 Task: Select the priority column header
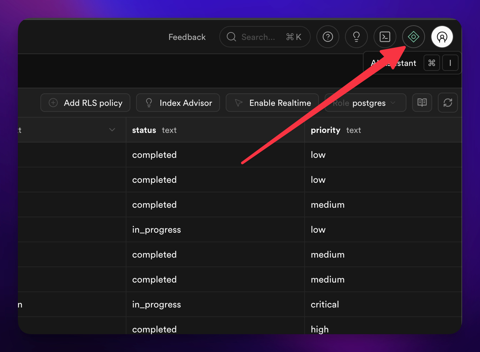coord(383,130)
